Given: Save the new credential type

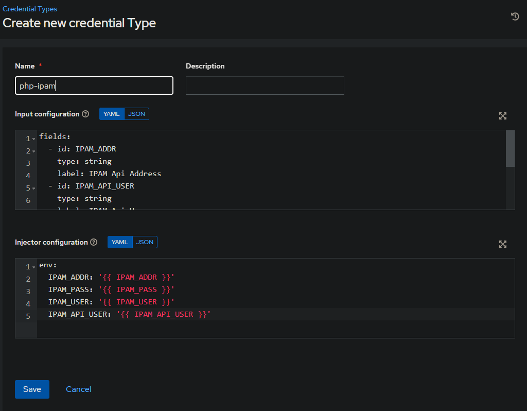Looking at the screenshot, I should coord(32,389).
